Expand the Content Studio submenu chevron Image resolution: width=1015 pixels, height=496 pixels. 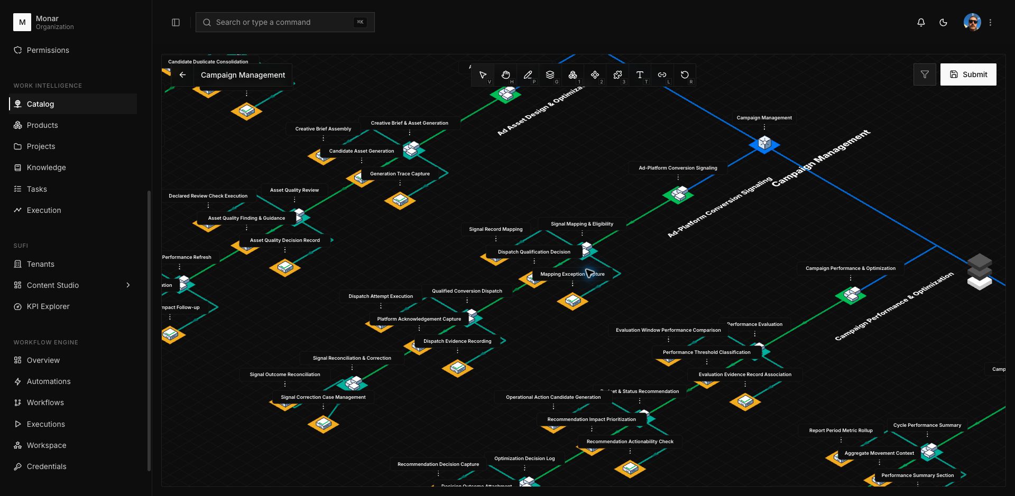coord(128,285)
